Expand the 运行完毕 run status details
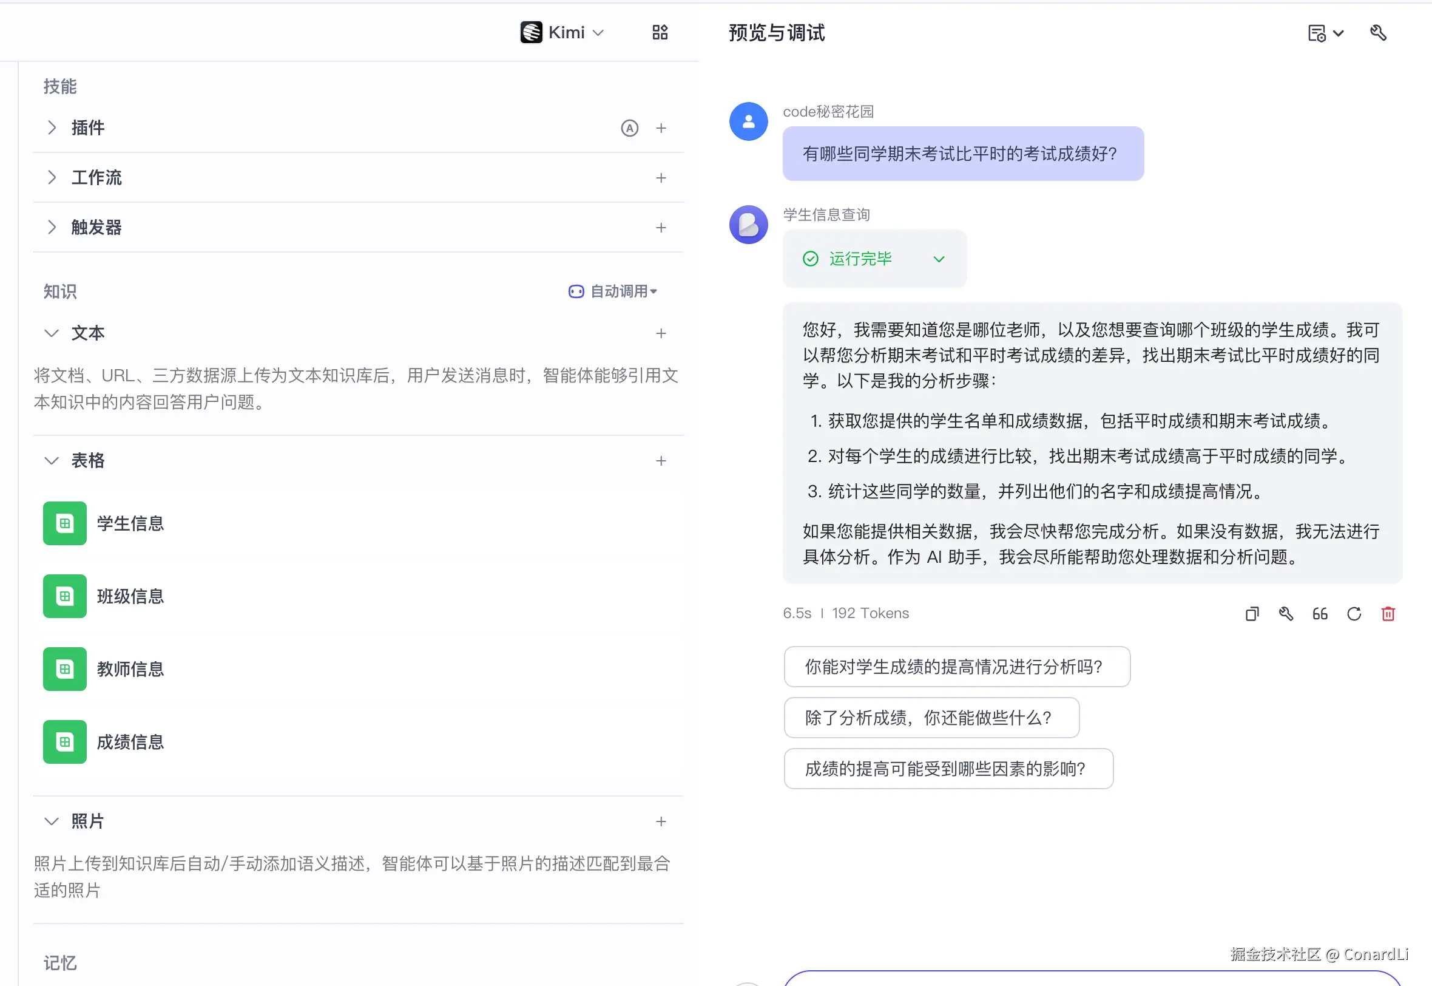The image size is (1432, 986). [x=938, y=259]
